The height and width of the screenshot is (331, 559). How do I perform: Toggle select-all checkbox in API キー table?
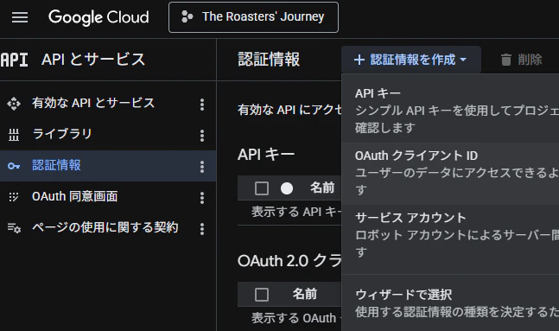tap(262, 188)
